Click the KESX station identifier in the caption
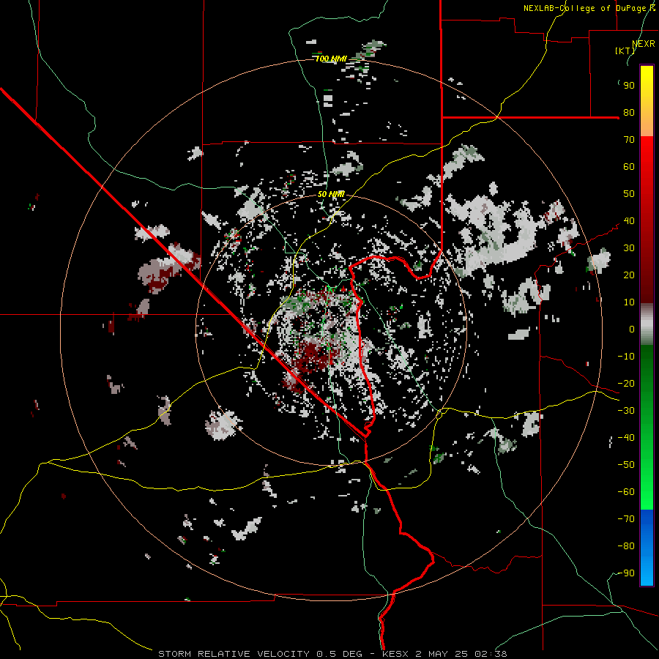This screenshot has width=659, height=659. 395,654
